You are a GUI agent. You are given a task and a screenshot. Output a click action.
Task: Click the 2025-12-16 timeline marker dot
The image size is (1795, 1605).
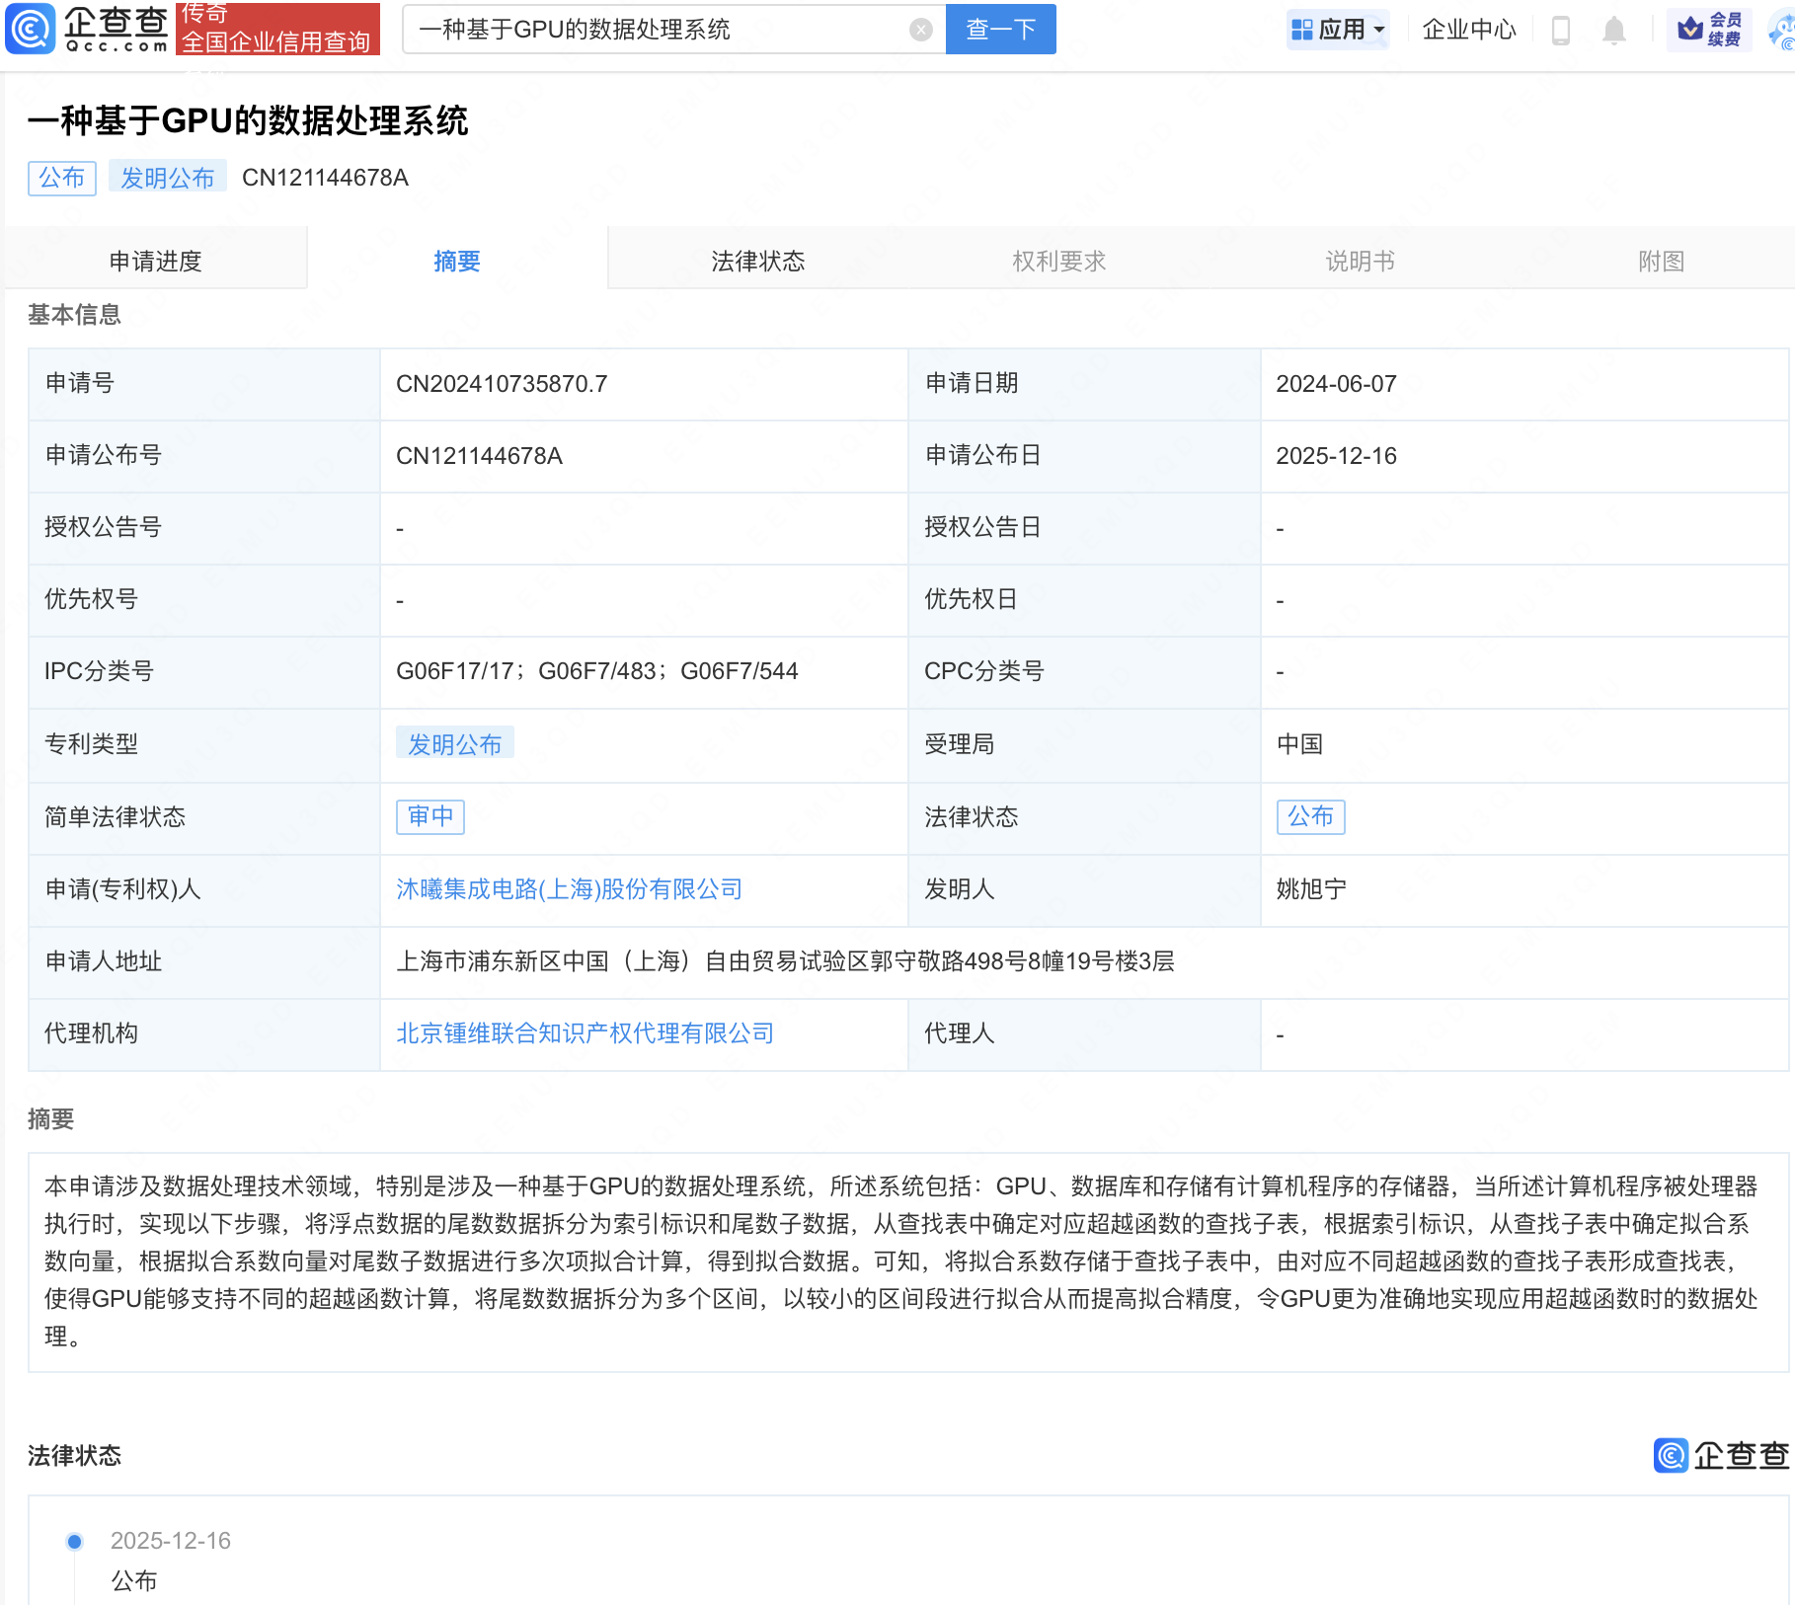(x=74, y=1541)
